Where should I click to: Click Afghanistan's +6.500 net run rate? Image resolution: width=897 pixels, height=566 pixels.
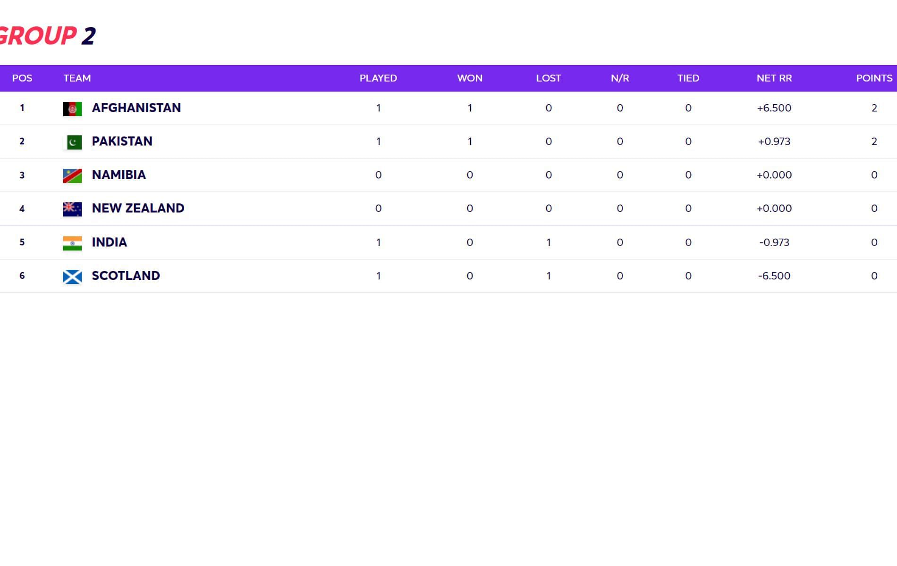coord(774,108)
